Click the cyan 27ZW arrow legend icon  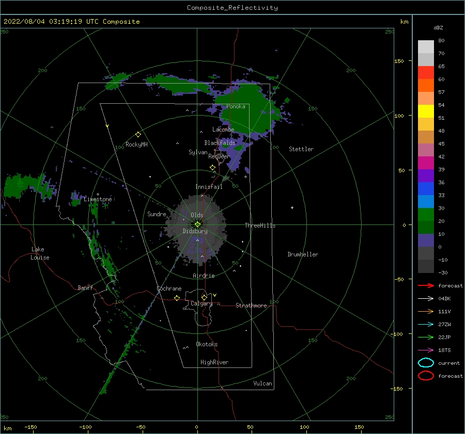click(426, 325)
